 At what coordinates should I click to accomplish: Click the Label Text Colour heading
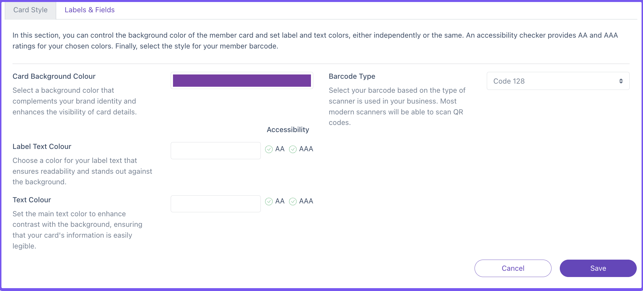(42, 147)
